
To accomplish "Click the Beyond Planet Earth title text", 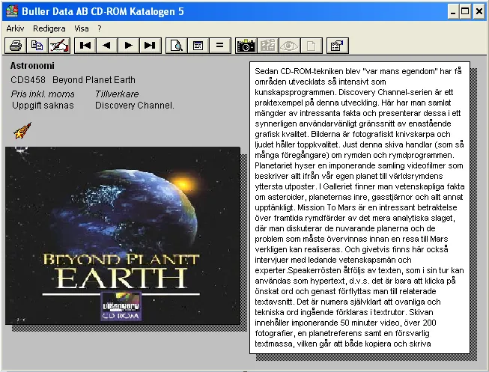I will point(94,80).
